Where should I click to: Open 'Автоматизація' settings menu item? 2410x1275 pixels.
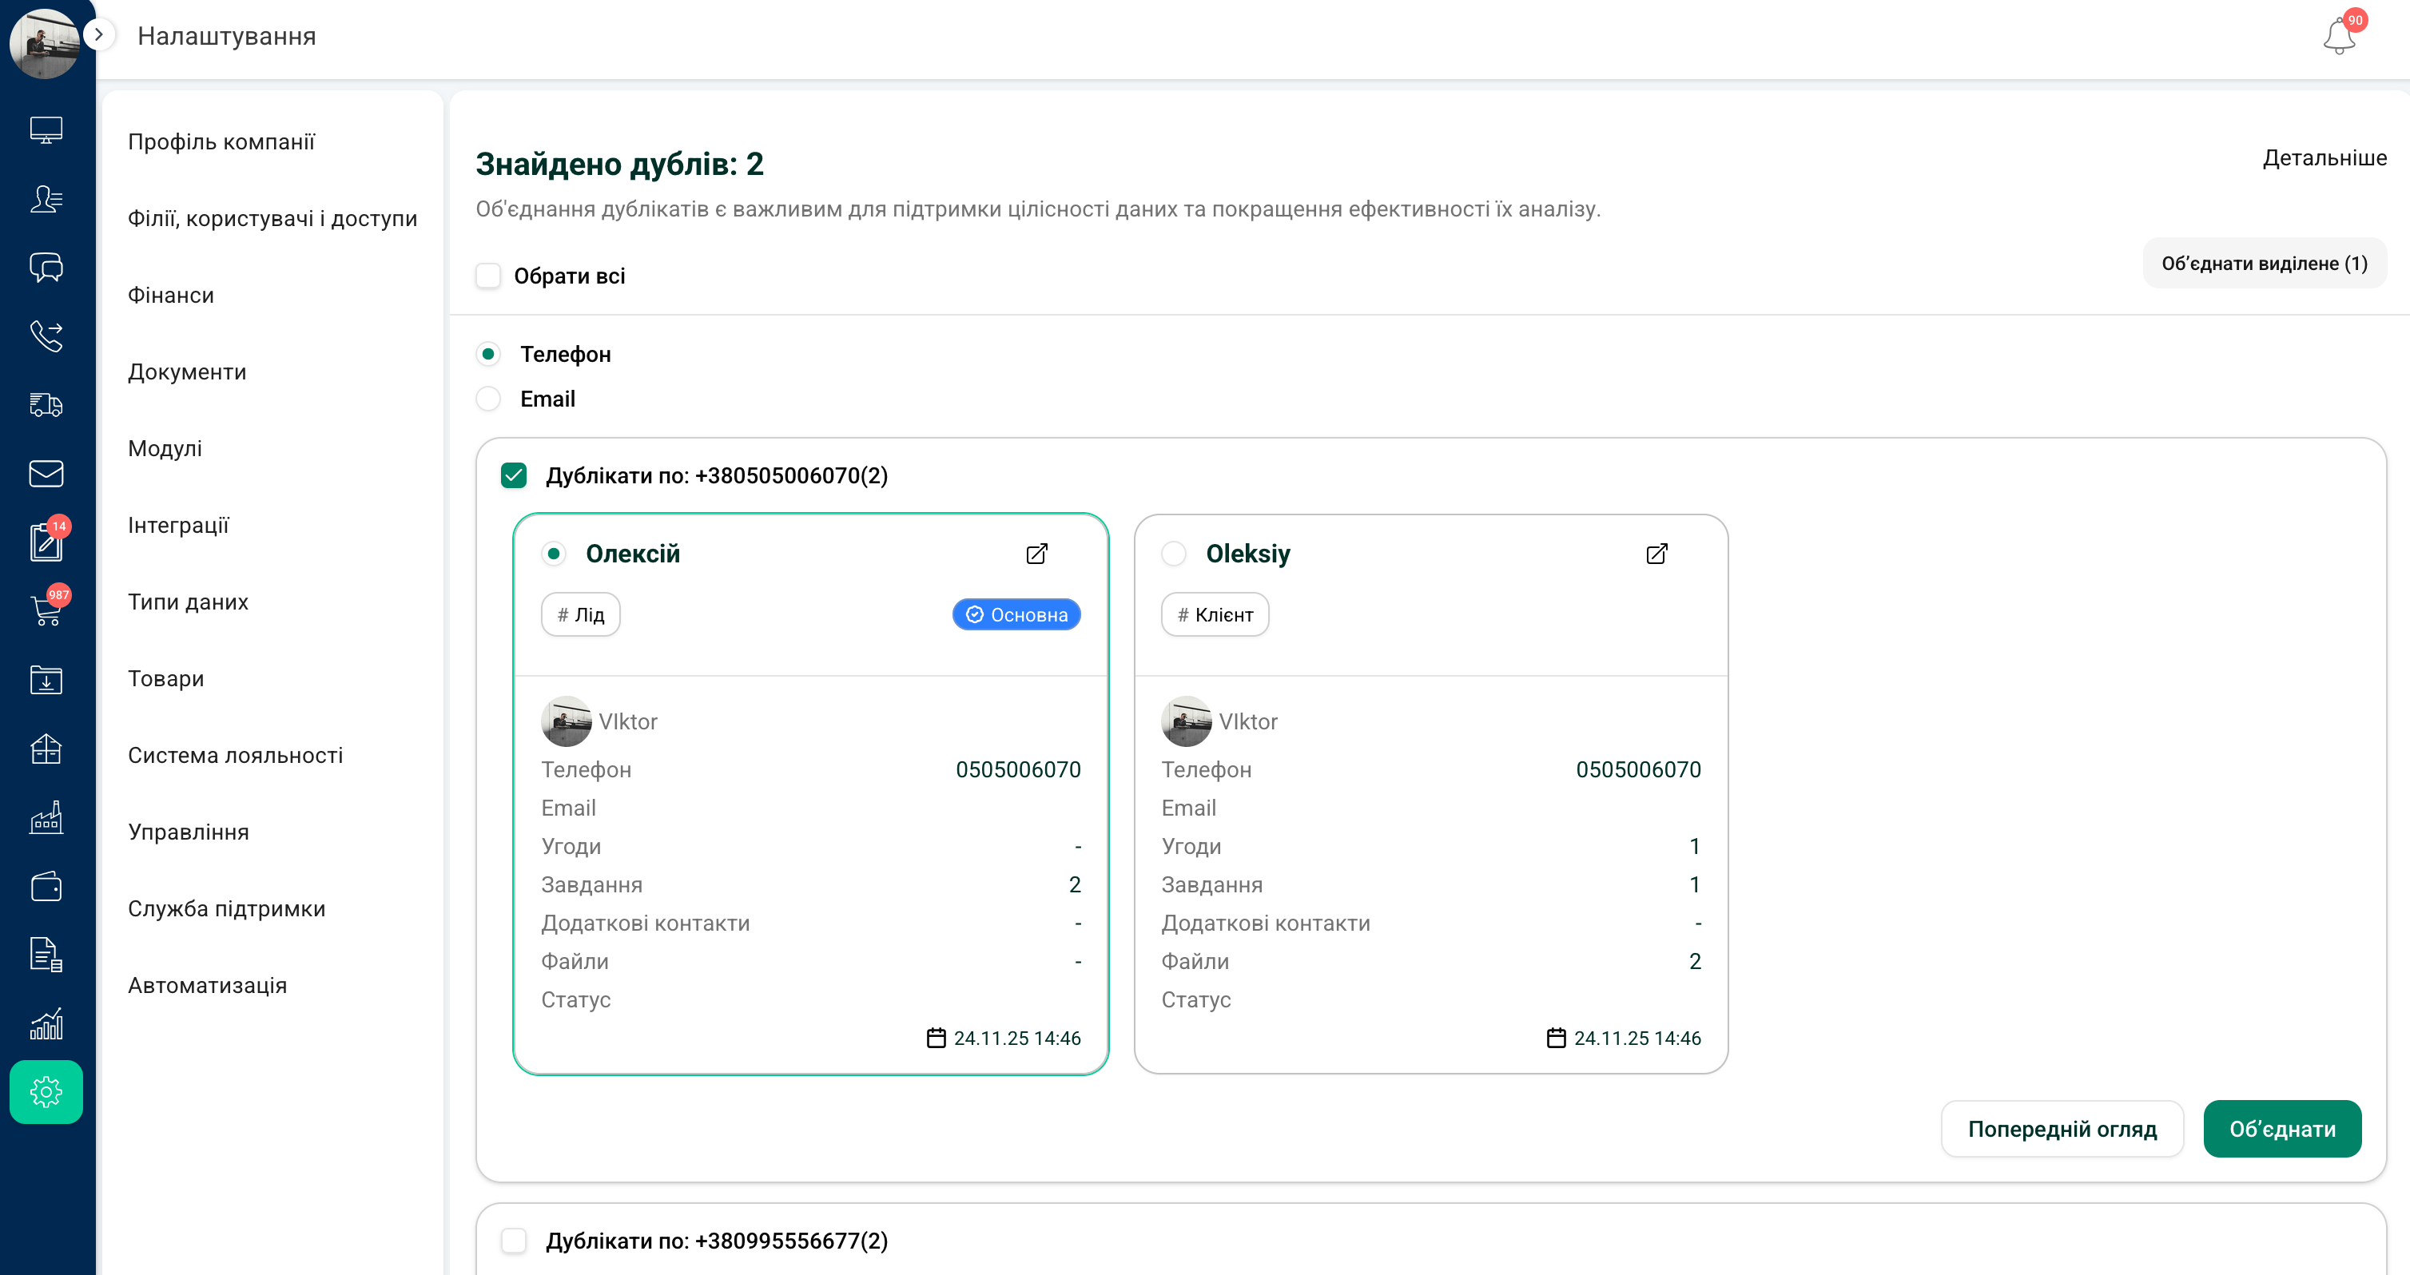point(207,985)
